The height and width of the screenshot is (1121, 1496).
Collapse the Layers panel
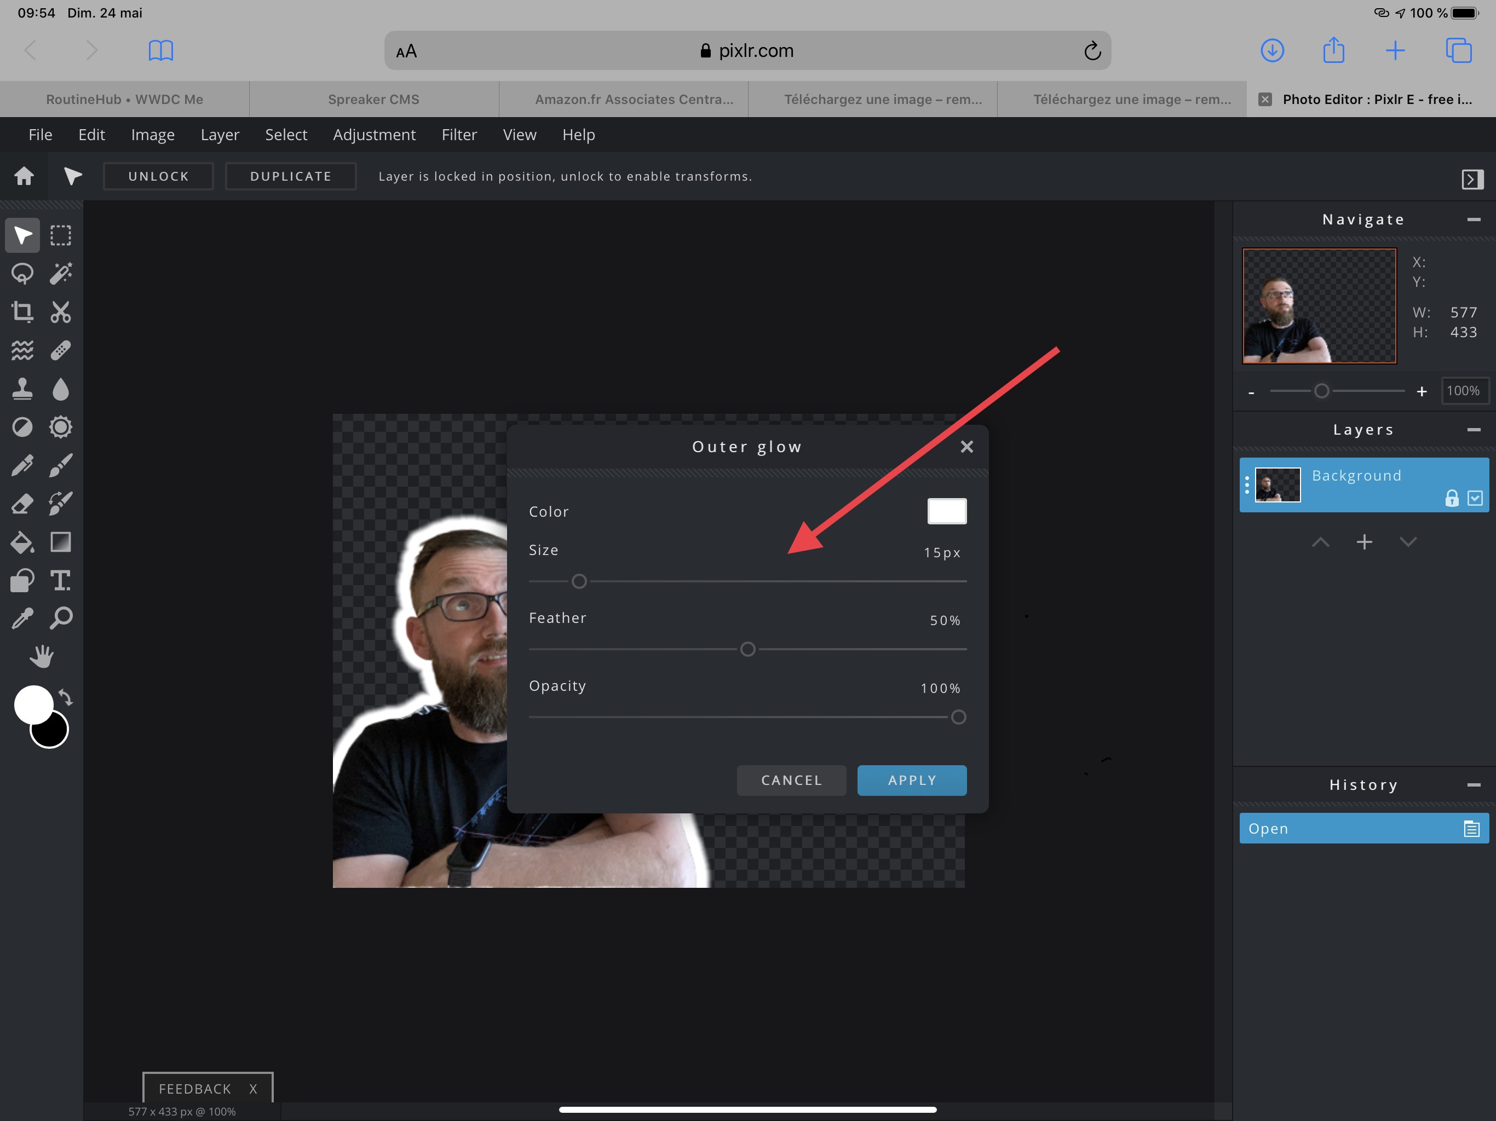pos(1474,430)
